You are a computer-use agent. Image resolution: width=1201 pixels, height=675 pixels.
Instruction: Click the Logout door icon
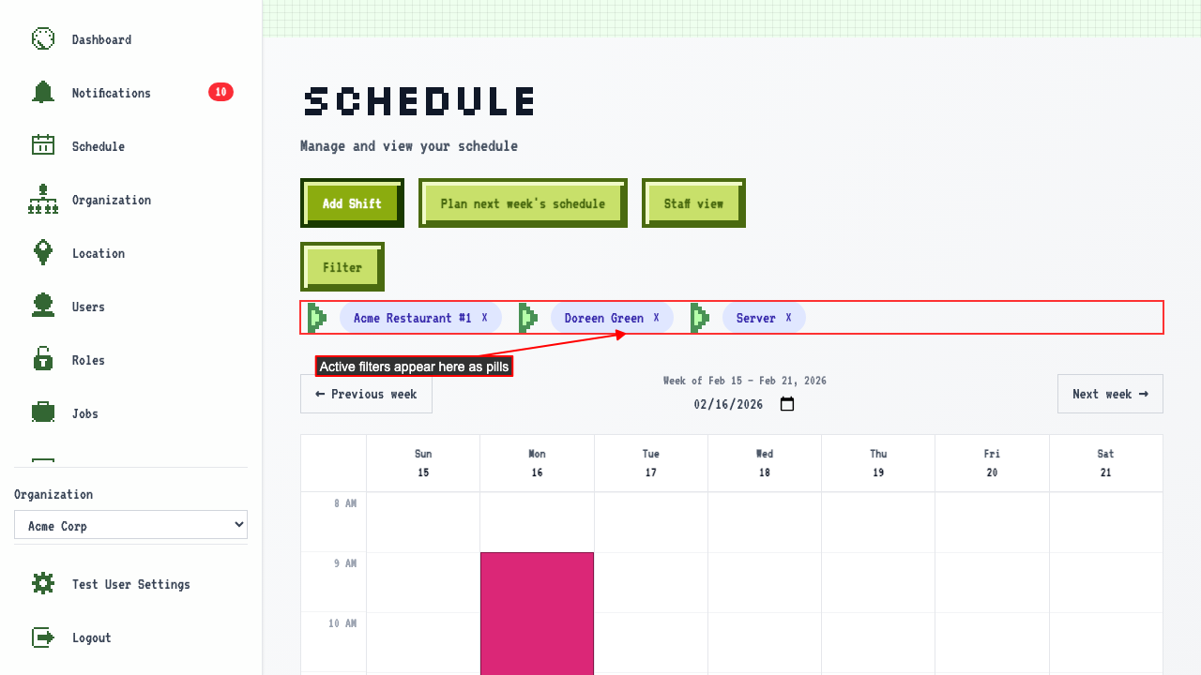[x=43, y=637]
